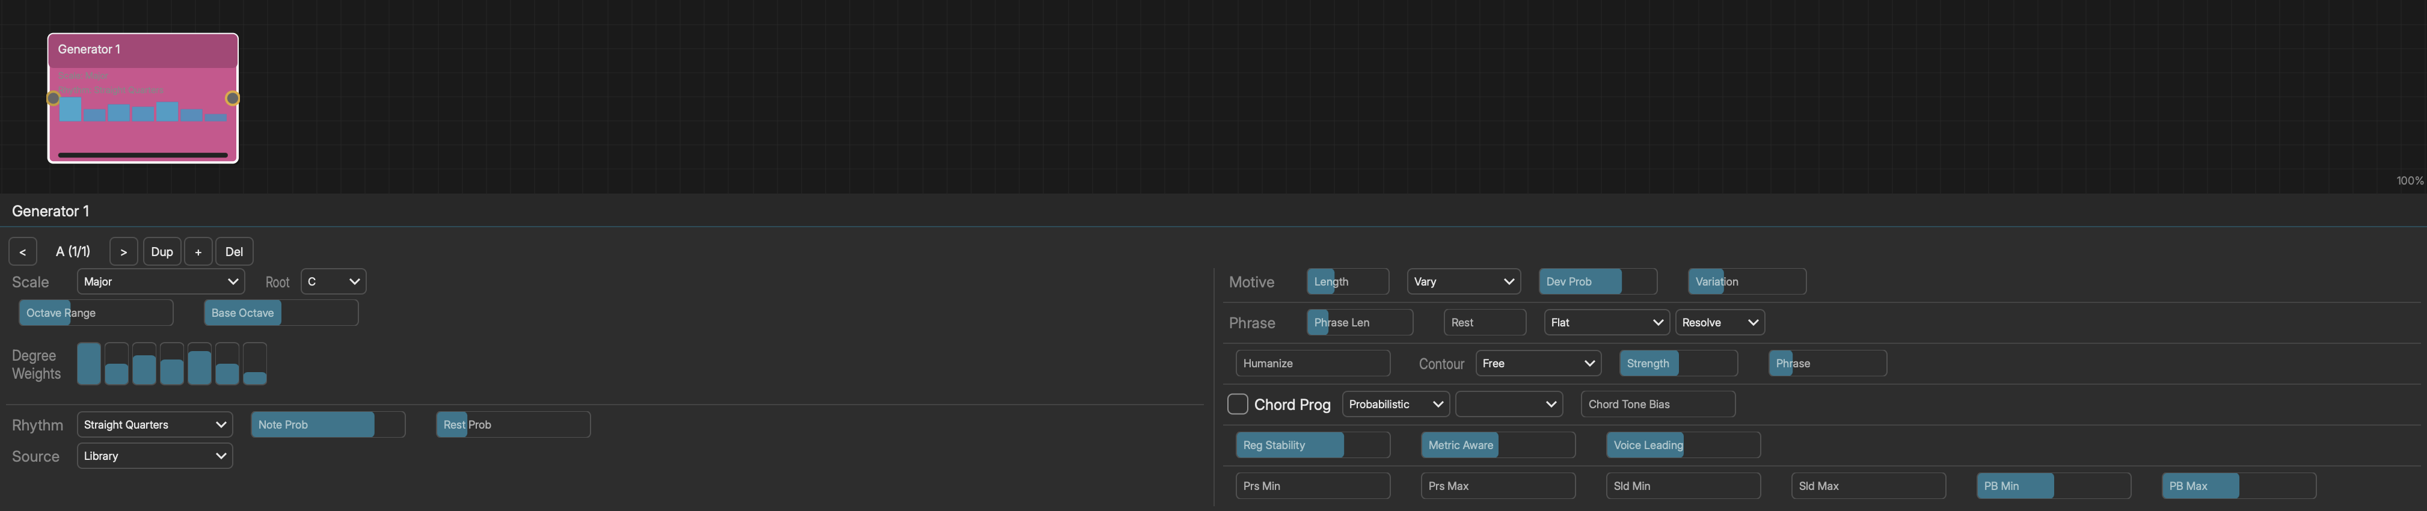2427x511 pixels.
Task: Set fourth degree weight bar
Action: [171, 363]
